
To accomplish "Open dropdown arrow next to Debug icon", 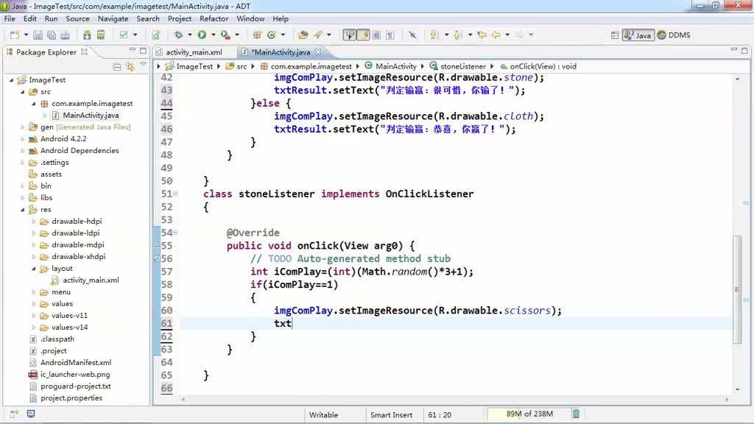I will click(189, 35).
